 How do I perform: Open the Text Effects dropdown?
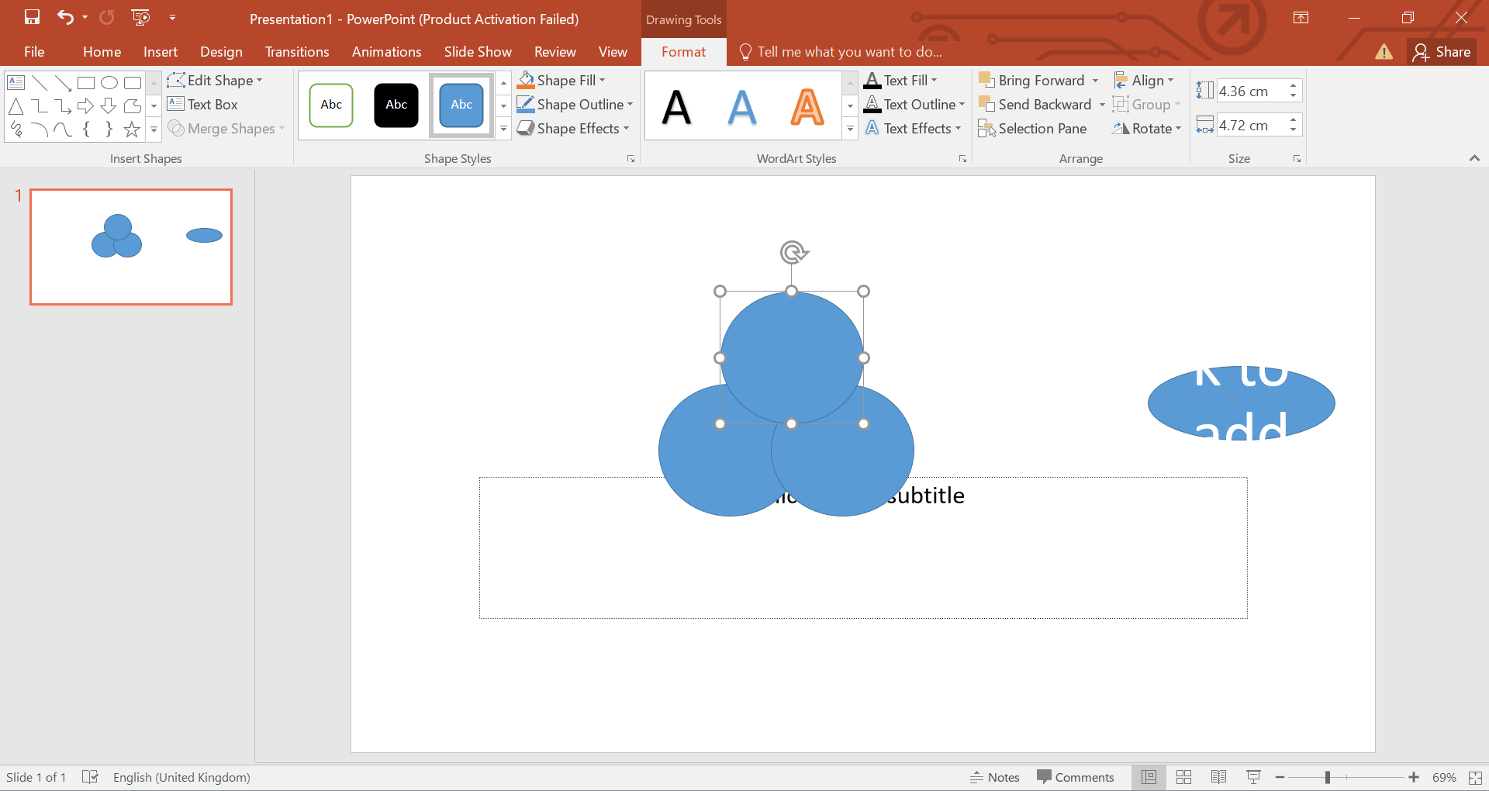pos(912,128)
